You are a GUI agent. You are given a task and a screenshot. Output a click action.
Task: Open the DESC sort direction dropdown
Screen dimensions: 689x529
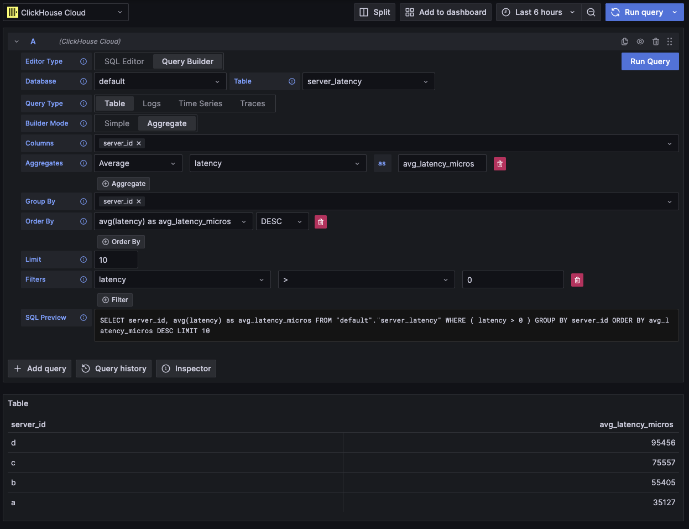(x=282, y=221)
